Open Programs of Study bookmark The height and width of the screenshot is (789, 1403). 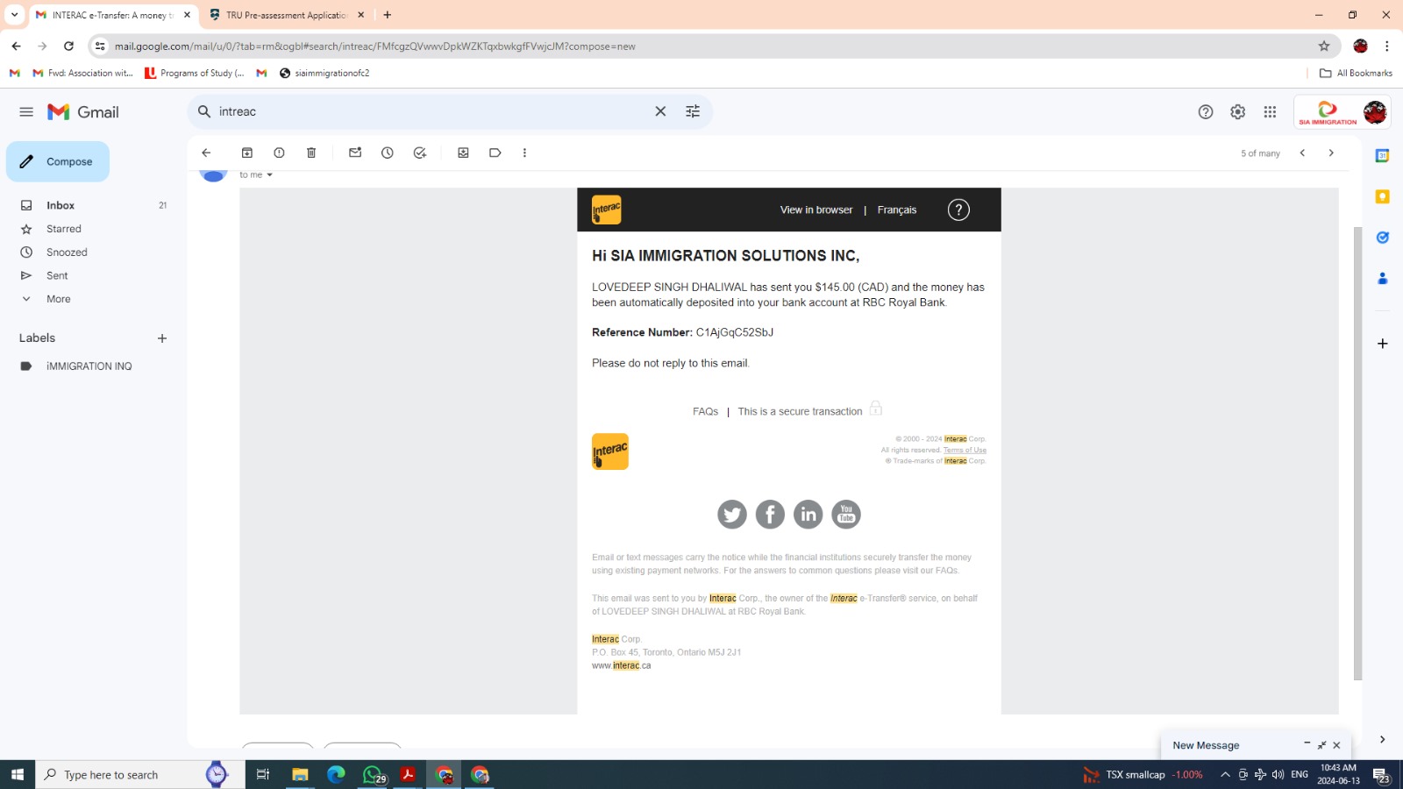click(x=195, y=73)
